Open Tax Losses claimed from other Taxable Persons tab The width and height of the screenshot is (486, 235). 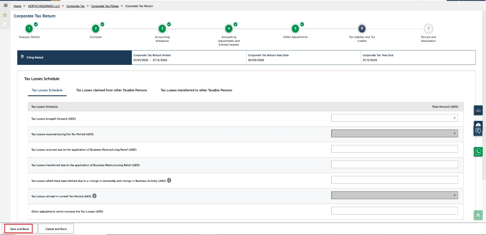[x=111, y=90]
